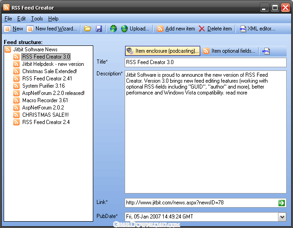Click RSS icon beside Macro Recorder 3.61
Image resolution: width=293 pixels, height=228 pixels.
16,100
